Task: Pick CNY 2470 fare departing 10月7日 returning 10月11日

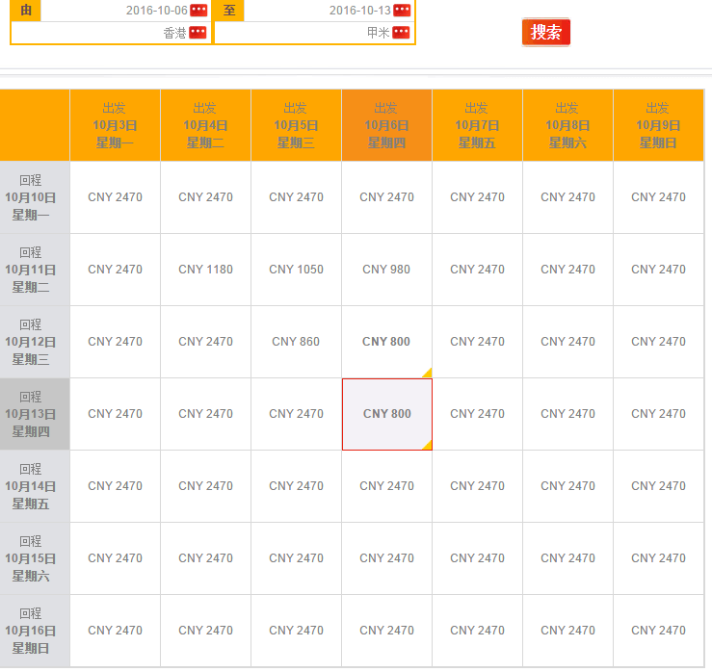Action: (477, 270)
